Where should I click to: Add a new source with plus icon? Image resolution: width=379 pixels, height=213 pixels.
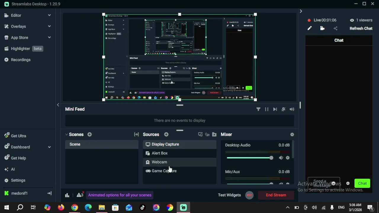[x=166, y=134]
